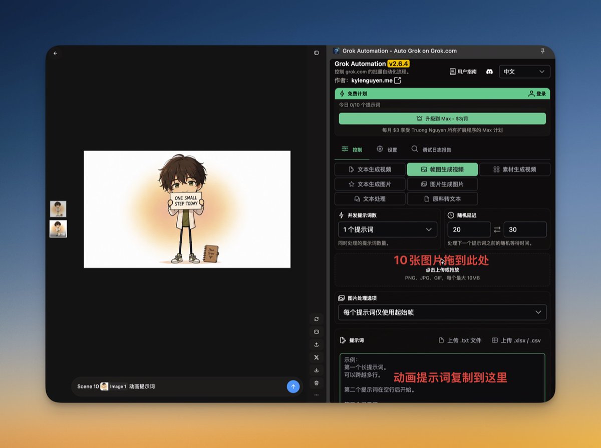
Task: Click the minimum delay field showing 20
Action: tap(469, 229)
